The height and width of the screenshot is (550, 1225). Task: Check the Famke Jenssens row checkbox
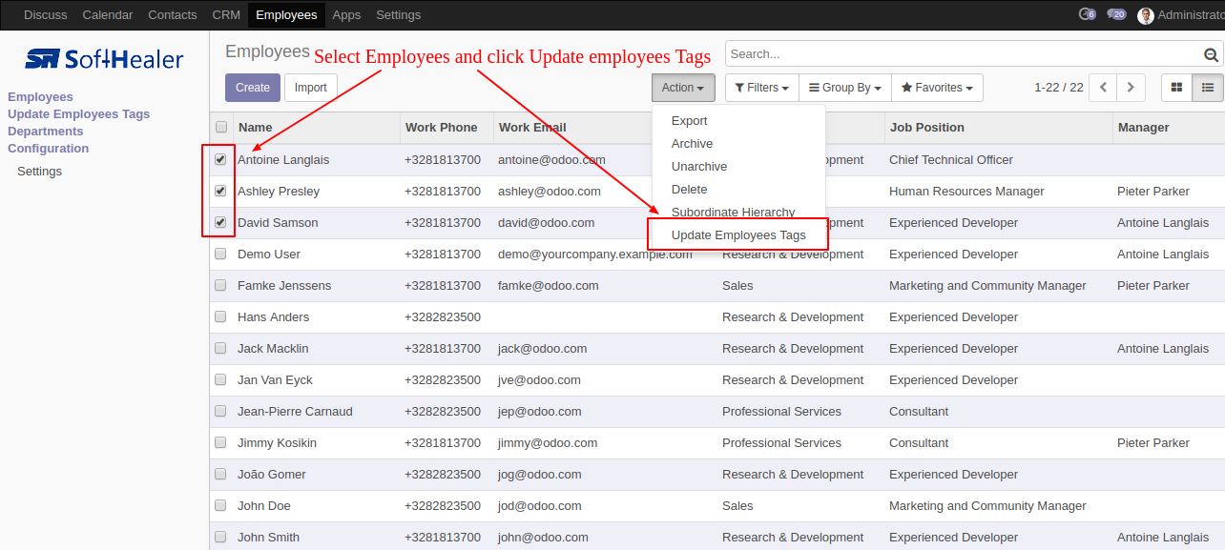pyautogui.click(x=220, y=285)
